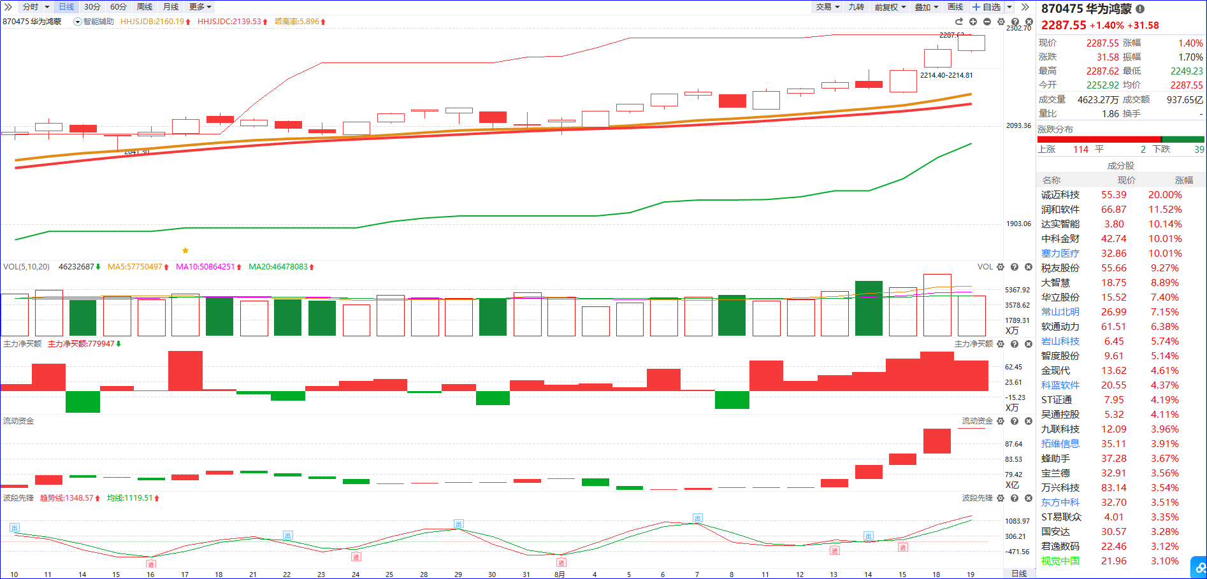The height and width of the screenshot is (579, 1207).
Task: Open 流动资金 panel settings gear
Action: [1001, 421]
